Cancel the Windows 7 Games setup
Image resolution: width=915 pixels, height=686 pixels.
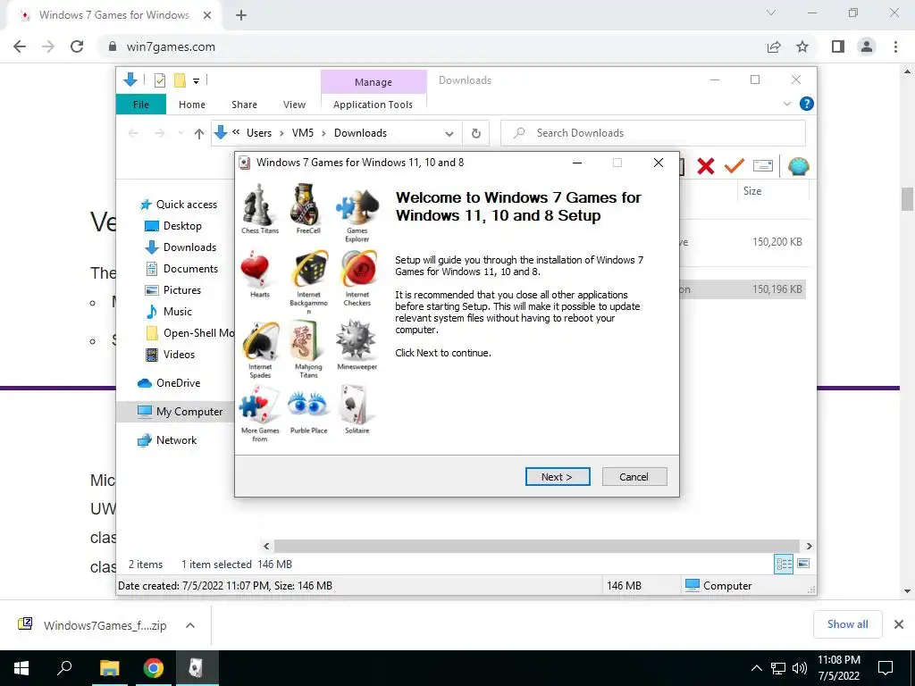(x=634, y=477)
